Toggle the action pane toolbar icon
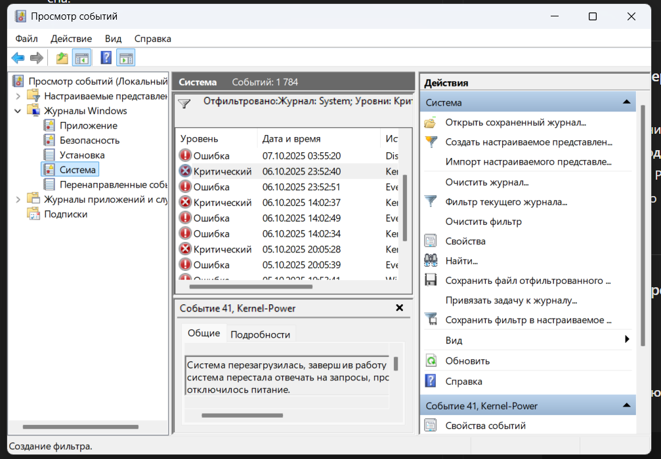This screenshot has height=459, width=661. click(x=126, y=58)
